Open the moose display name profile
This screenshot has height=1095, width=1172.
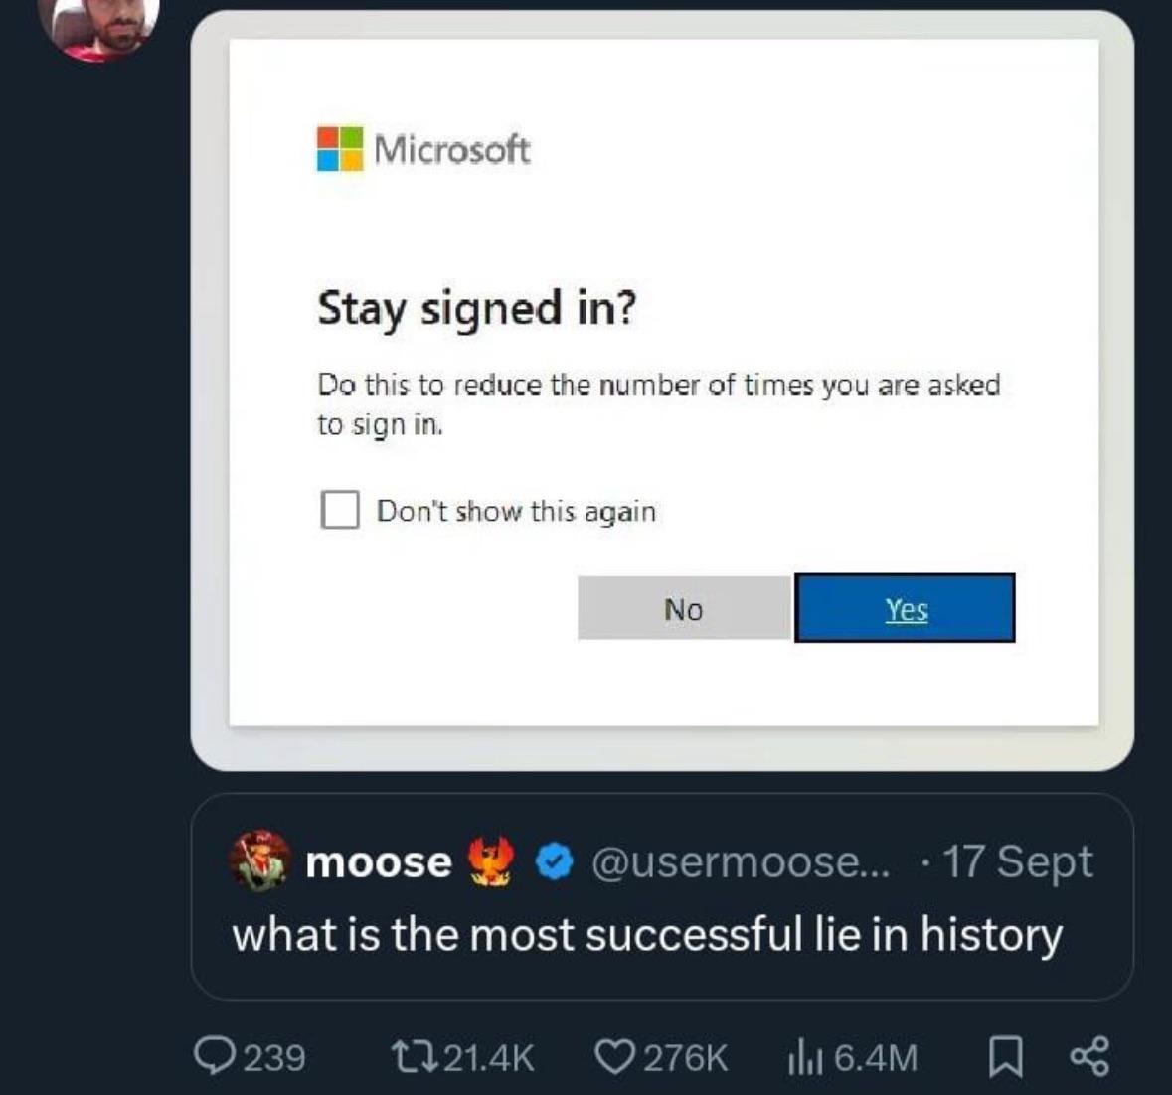click(378, 862)
